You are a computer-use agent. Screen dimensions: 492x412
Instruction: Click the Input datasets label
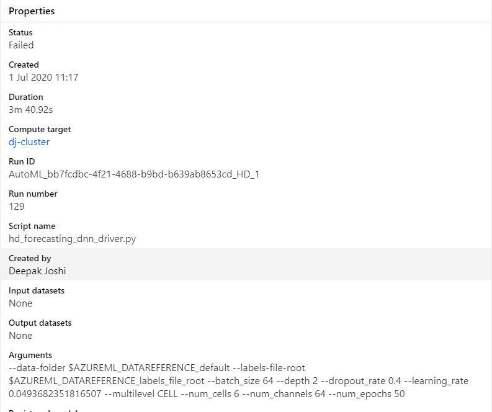pos(37,290)
